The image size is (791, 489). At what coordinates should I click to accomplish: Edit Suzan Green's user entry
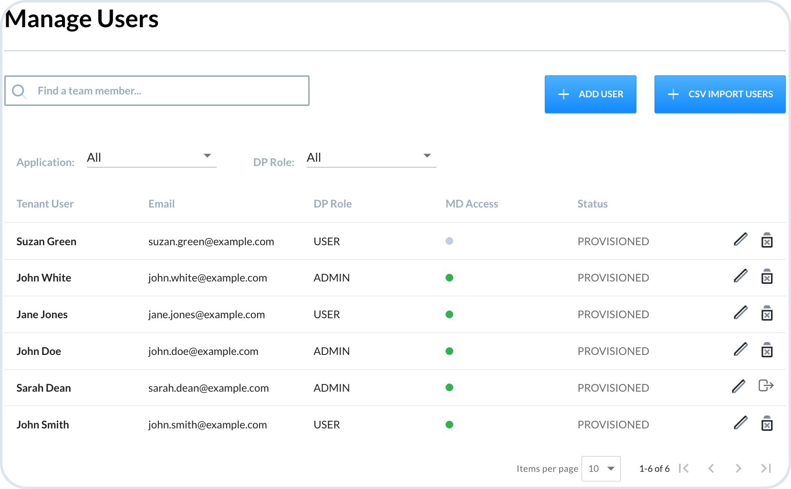pos(740,239)
